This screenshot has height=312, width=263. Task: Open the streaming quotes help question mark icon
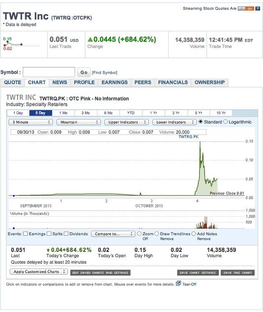tap(258, 9)
